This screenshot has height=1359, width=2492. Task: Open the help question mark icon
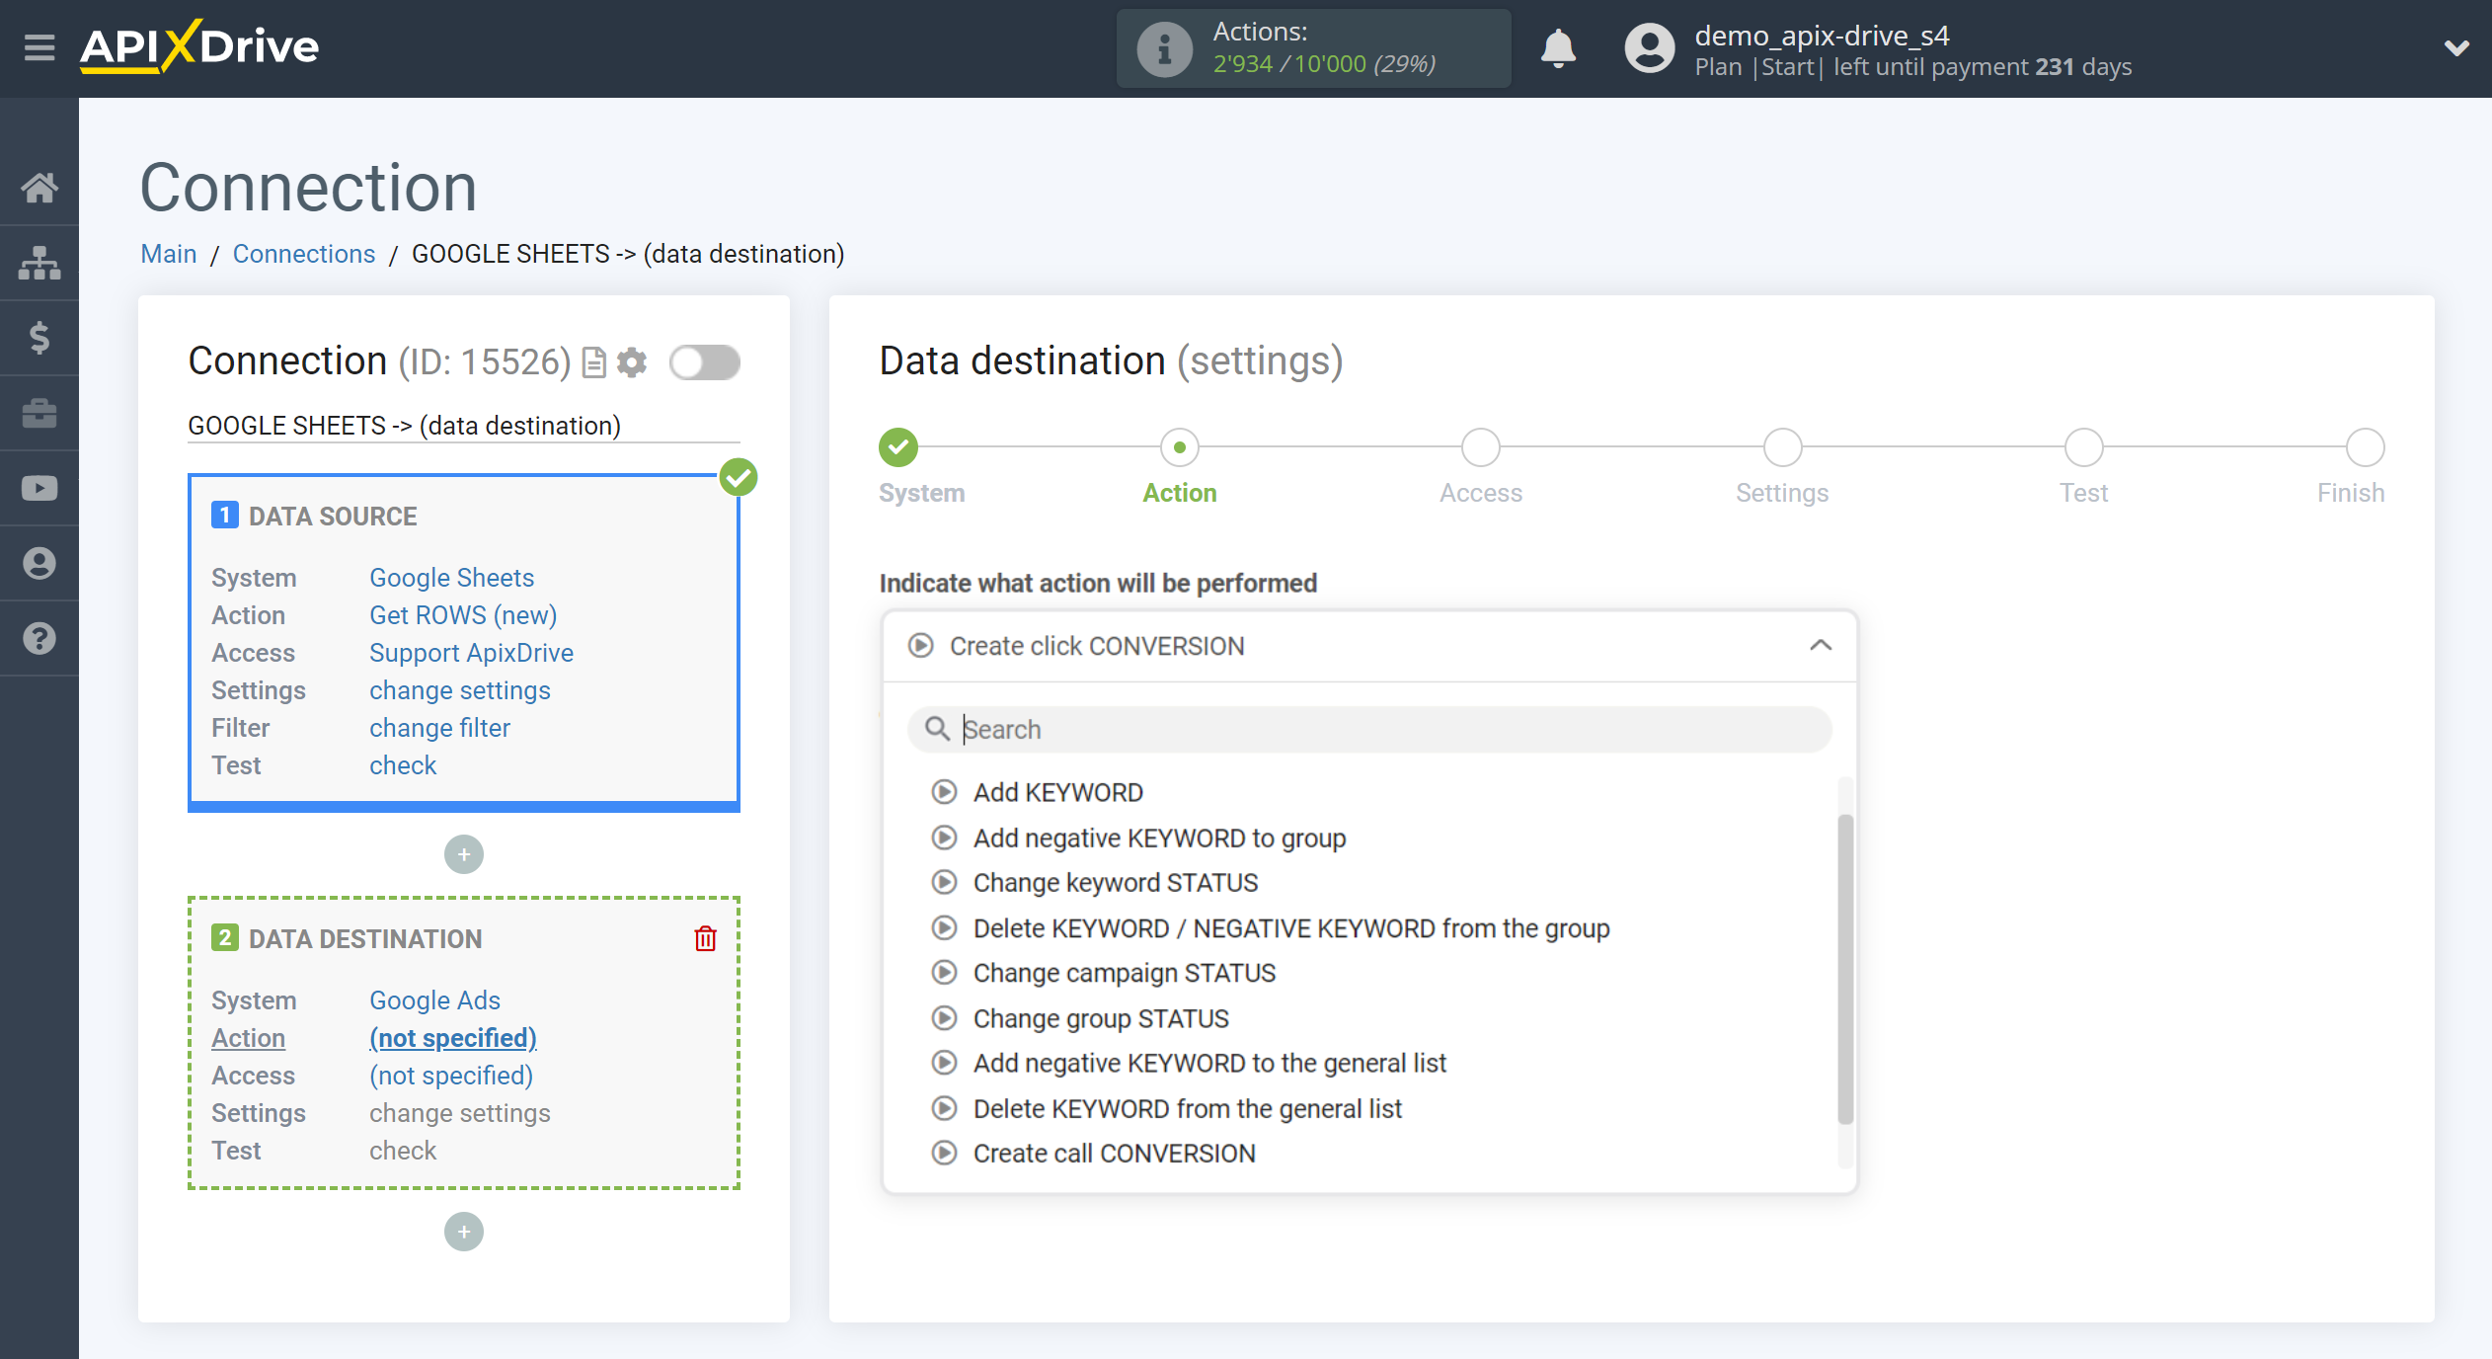[x=39, y=638]
